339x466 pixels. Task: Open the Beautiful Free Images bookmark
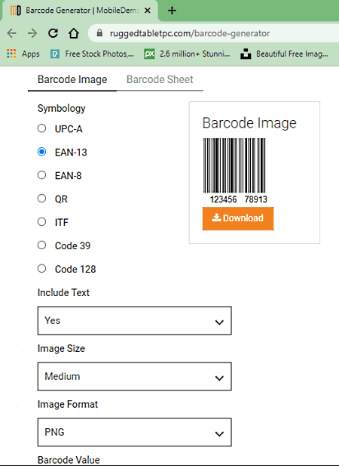click(284, 54)
